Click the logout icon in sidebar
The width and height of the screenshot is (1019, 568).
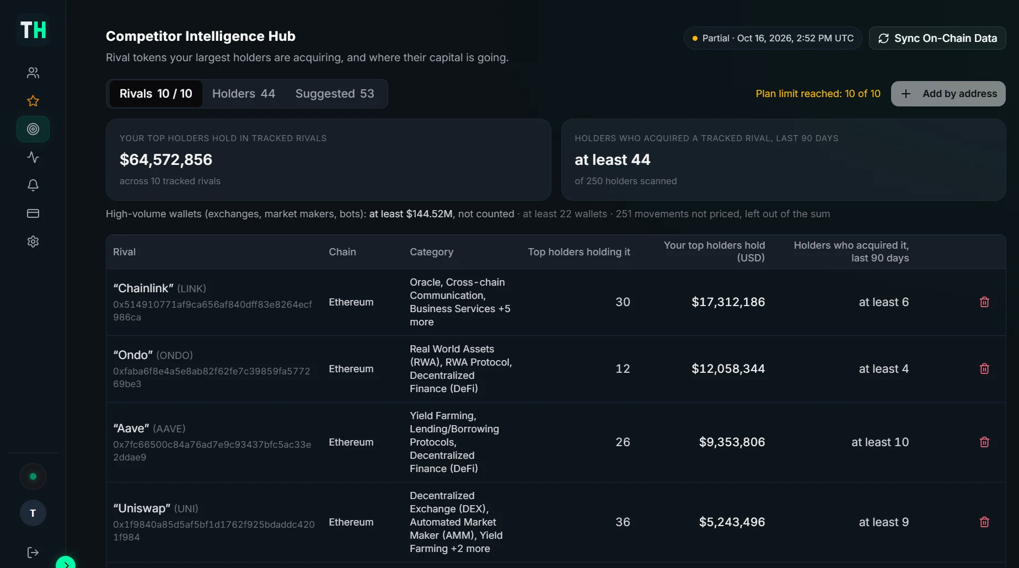33,553
